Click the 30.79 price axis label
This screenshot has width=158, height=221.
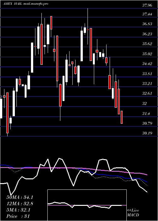pyautogui.click(x=147, y=123)
